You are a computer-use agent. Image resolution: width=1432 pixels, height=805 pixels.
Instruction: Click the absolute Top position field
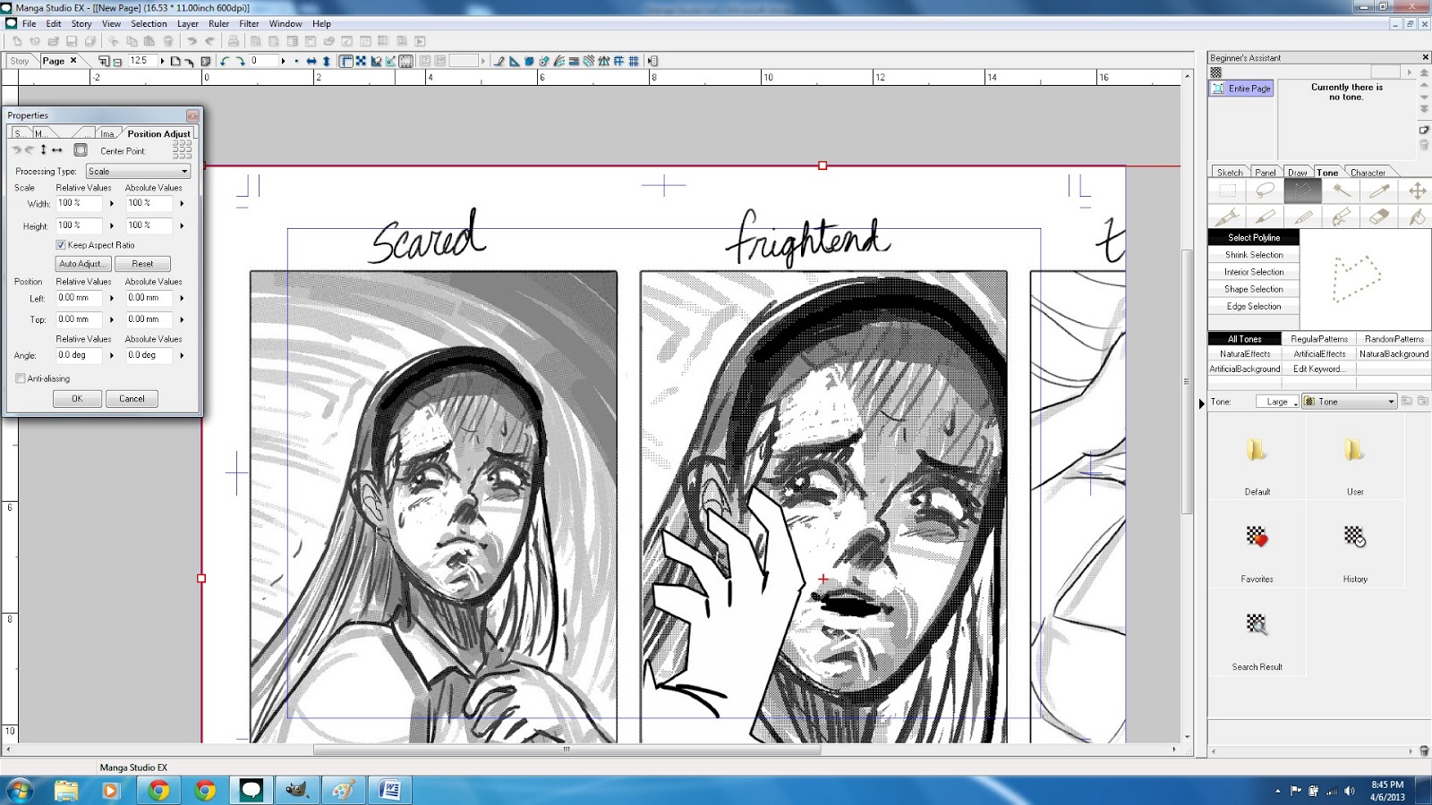pyautogui.click(x=149, y=319)
